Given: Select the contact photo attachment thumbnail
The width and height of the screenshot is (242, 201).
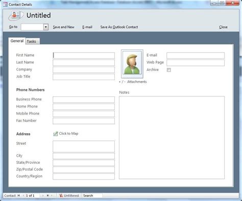Looking at the screenshot, I should [x=132, y=64].
